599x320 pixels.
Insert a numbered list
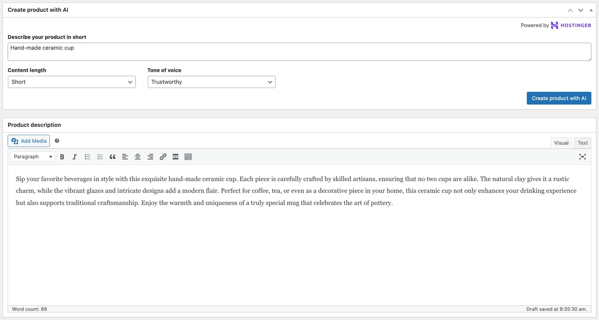[100, 156]
